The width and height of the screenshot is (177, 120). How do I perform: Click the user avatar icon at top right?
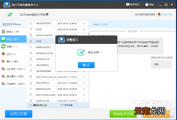159,14
